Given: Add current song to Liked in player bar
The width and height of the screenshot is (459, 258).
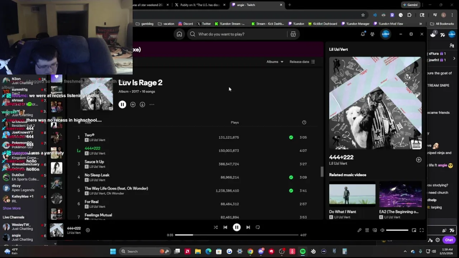Looking at the screenshot, I should coord(88,230).
